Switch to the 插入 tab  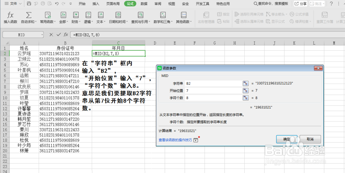pos(96,4)
